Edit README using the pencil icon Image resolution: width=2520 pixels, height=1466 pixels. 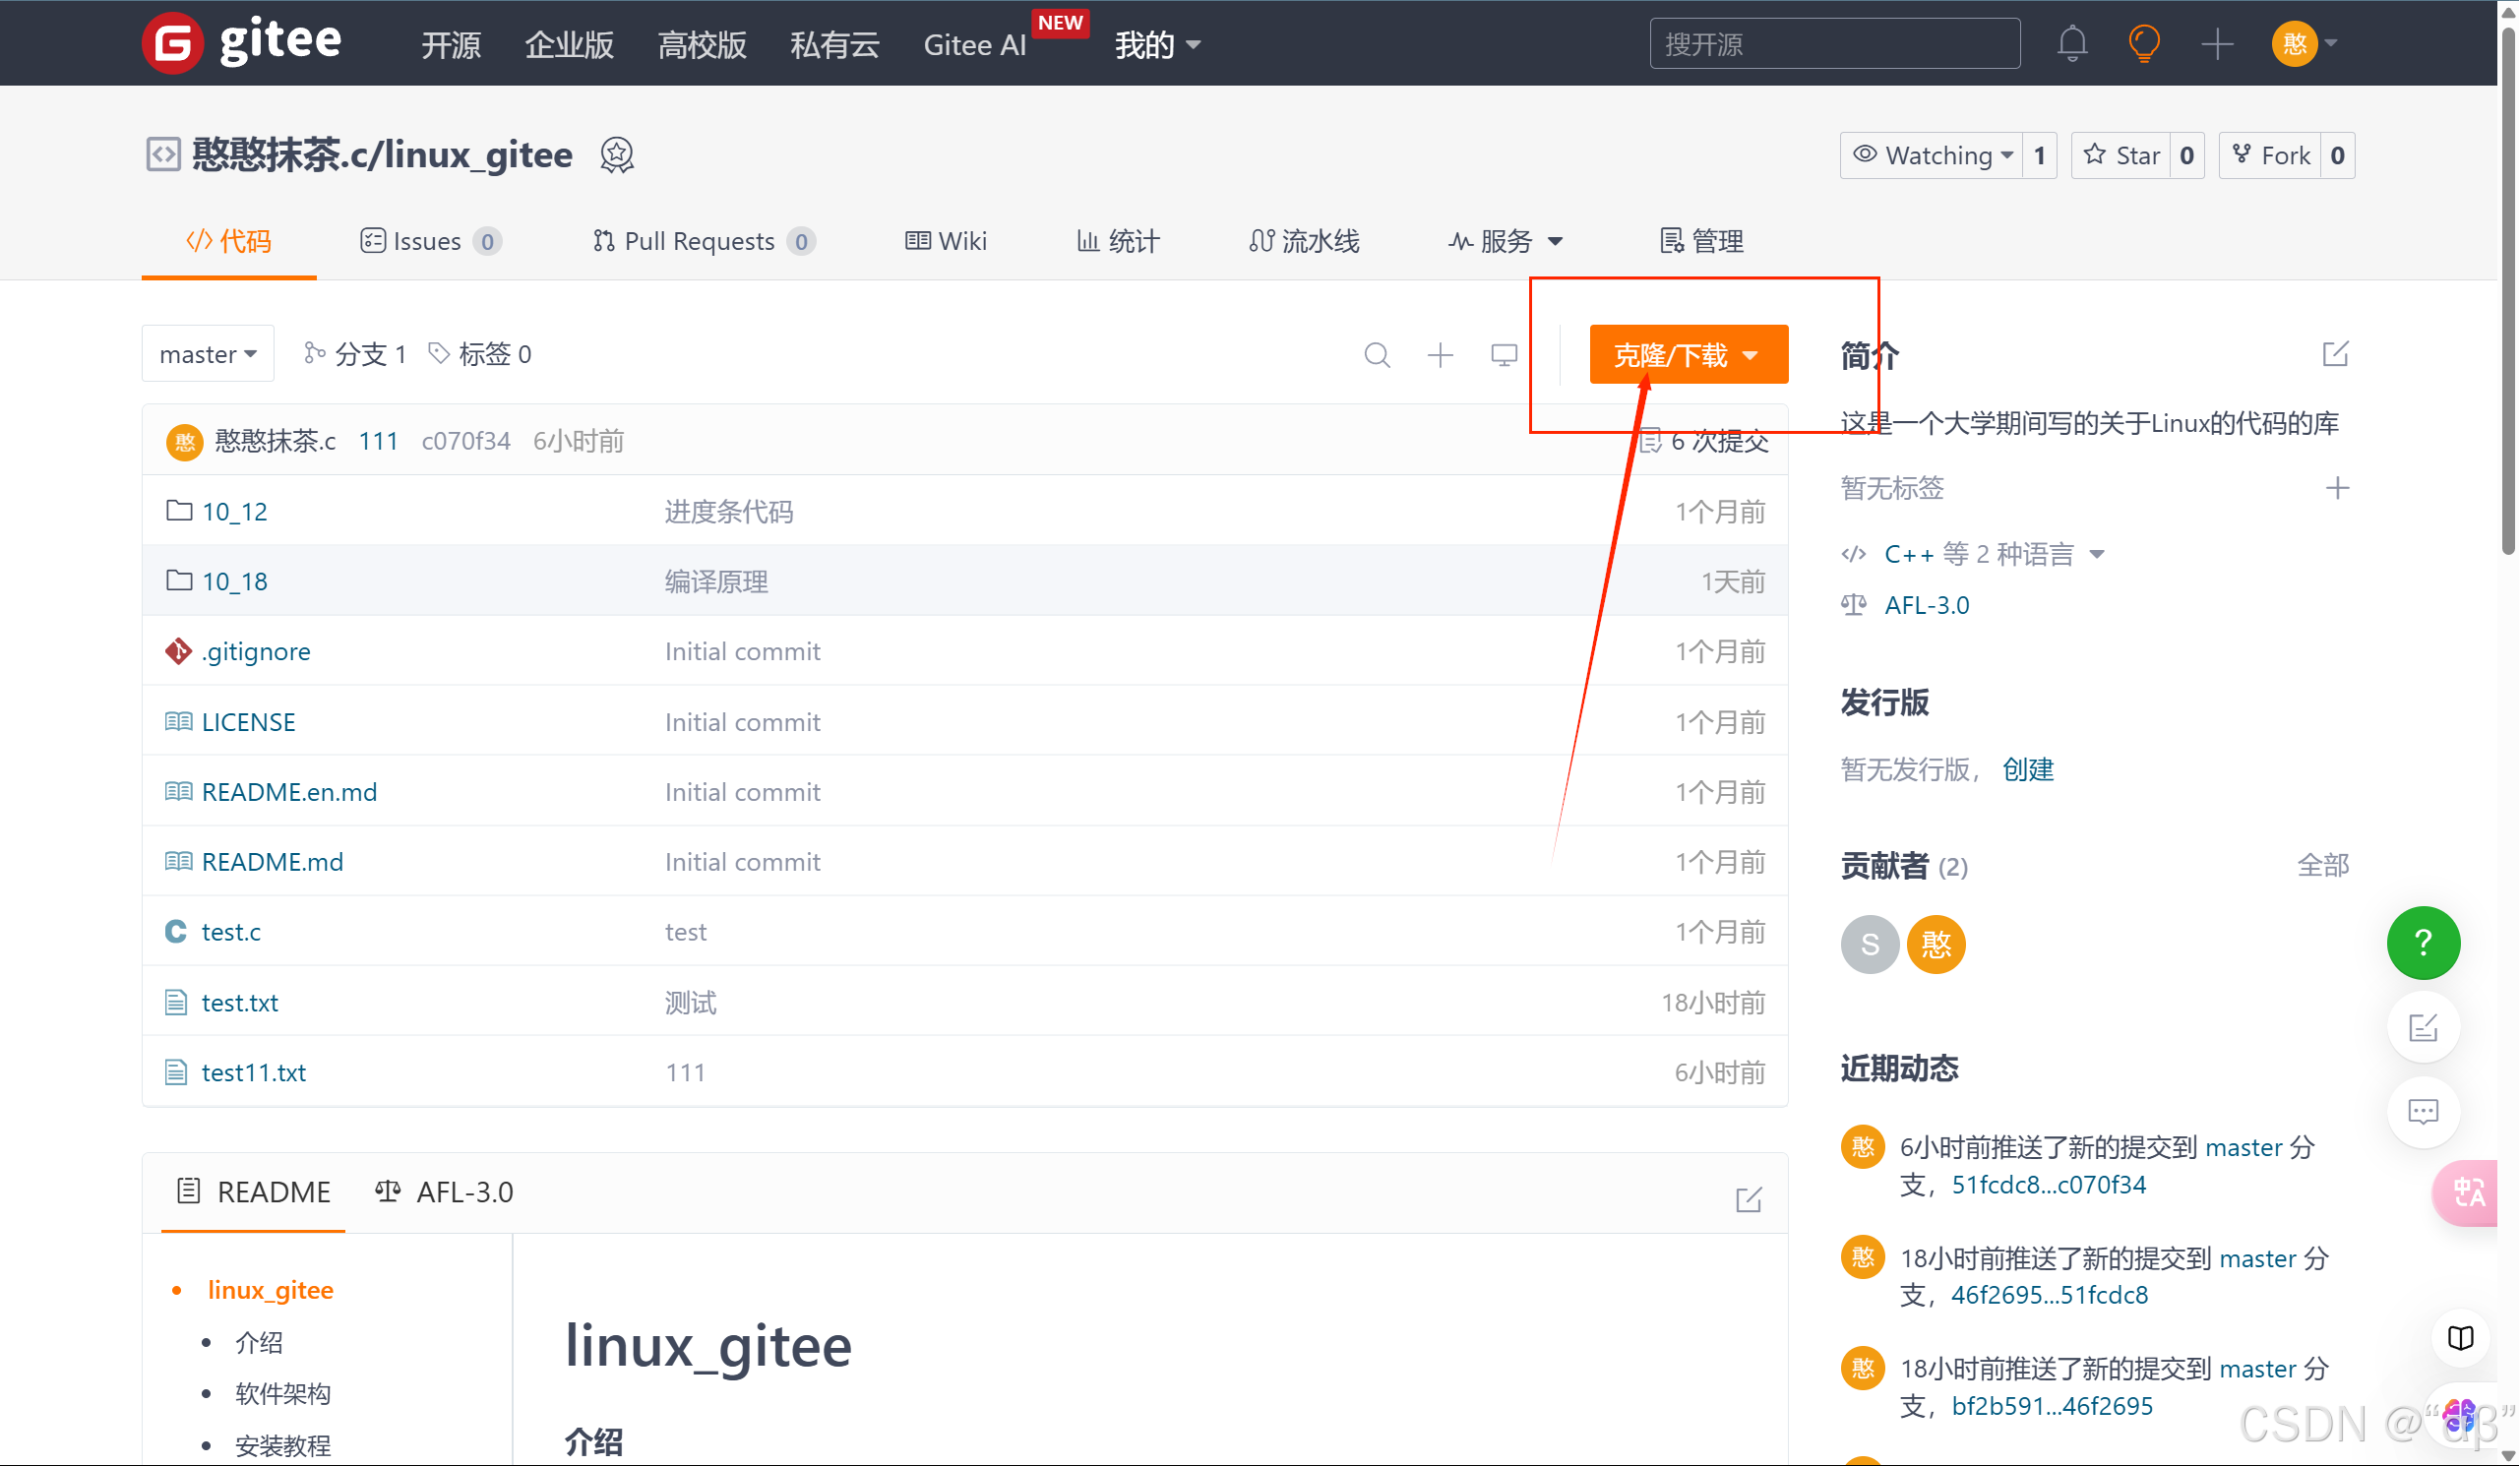click(x=1748, y=1199)
